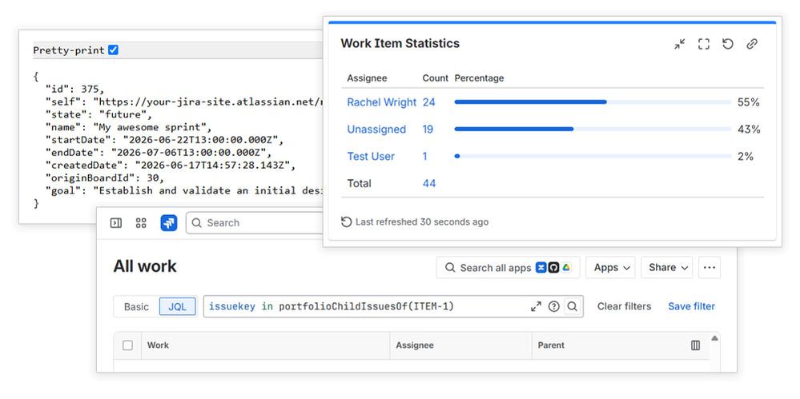Click the Search all apps button
The height and width of the screenshot is (399, 800).
(508, 268)
